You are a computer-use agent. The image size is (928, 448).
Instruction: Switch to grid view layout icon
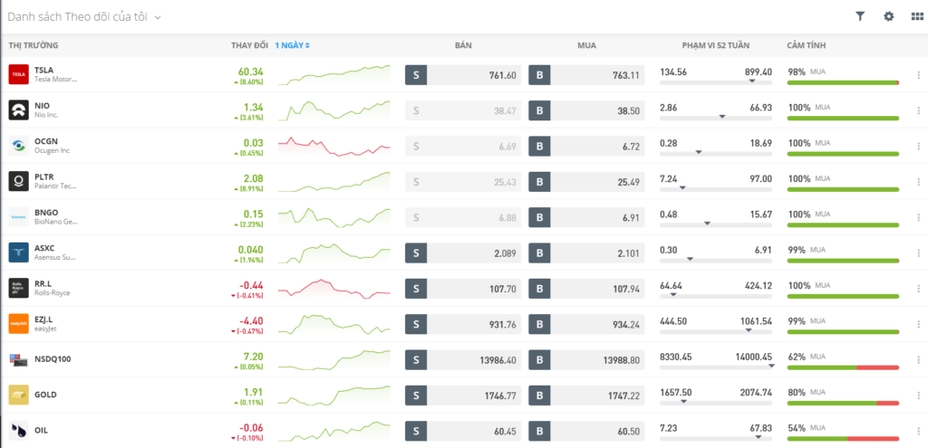(x=917, y=16)
